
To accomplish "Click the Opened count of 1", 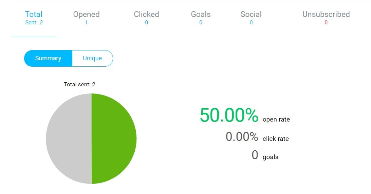I will pyautogui.click(x=86, y=23).
